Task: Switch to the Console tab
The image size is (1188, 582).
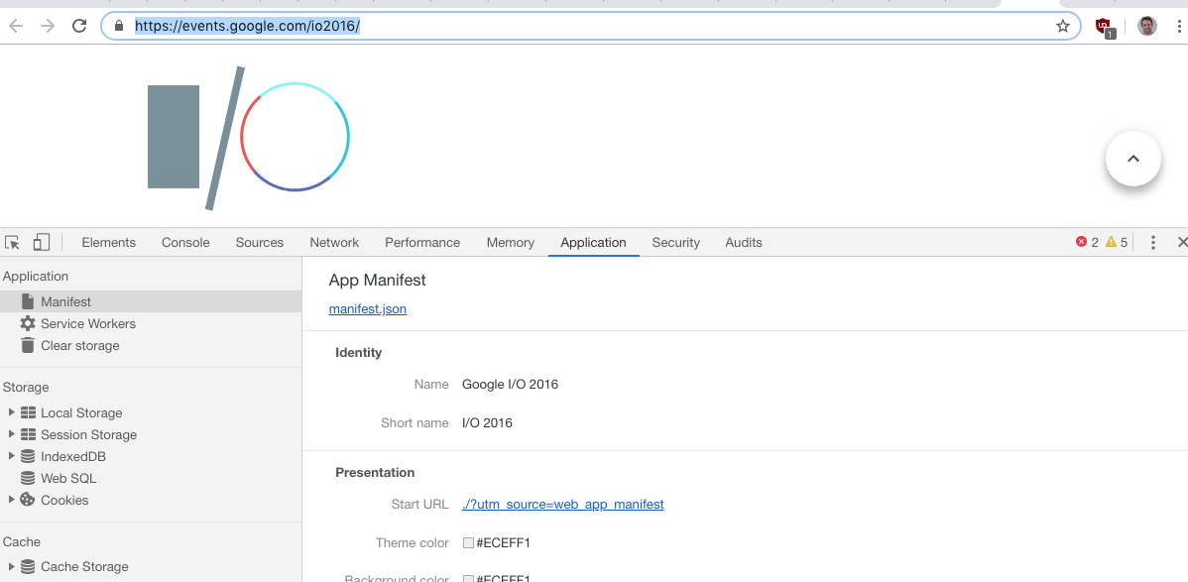Action: [x=185, y=243]
